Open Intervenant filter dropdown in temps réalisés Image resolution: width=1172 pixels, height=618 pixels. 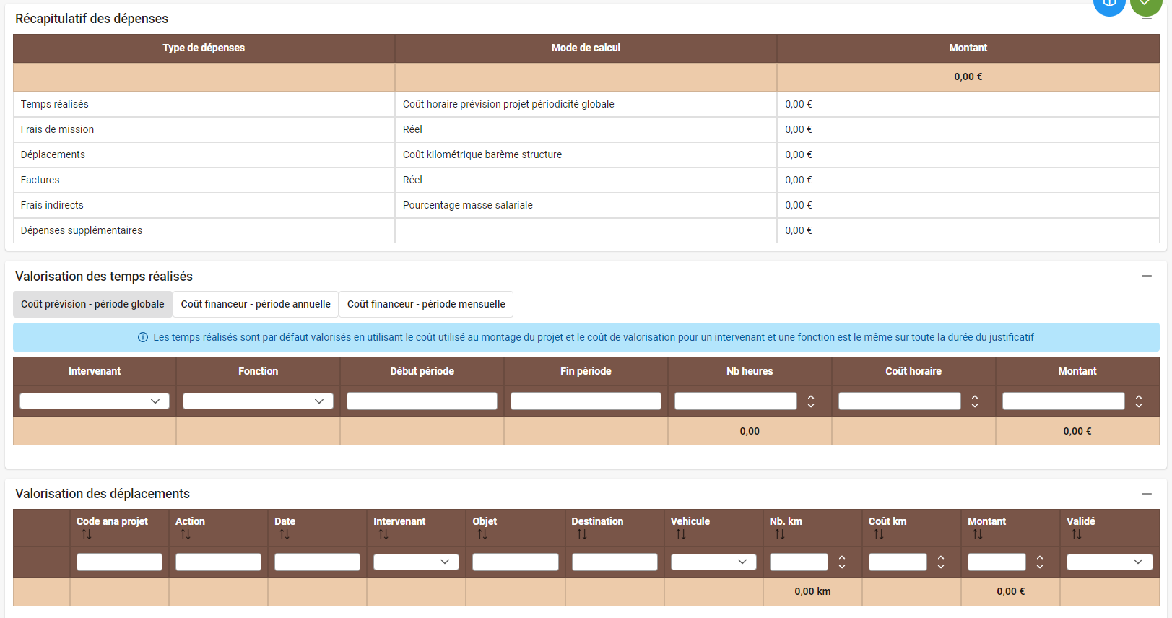[x=95, y=401]
